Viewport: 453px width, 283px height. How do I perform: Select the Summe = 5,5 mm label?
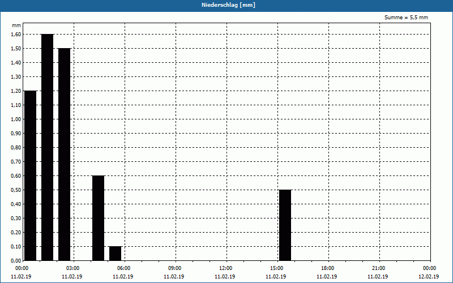[x=406, y=18]
